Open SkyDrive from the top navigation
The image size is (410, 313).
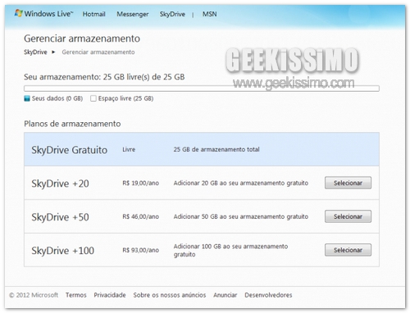[172, 14]
